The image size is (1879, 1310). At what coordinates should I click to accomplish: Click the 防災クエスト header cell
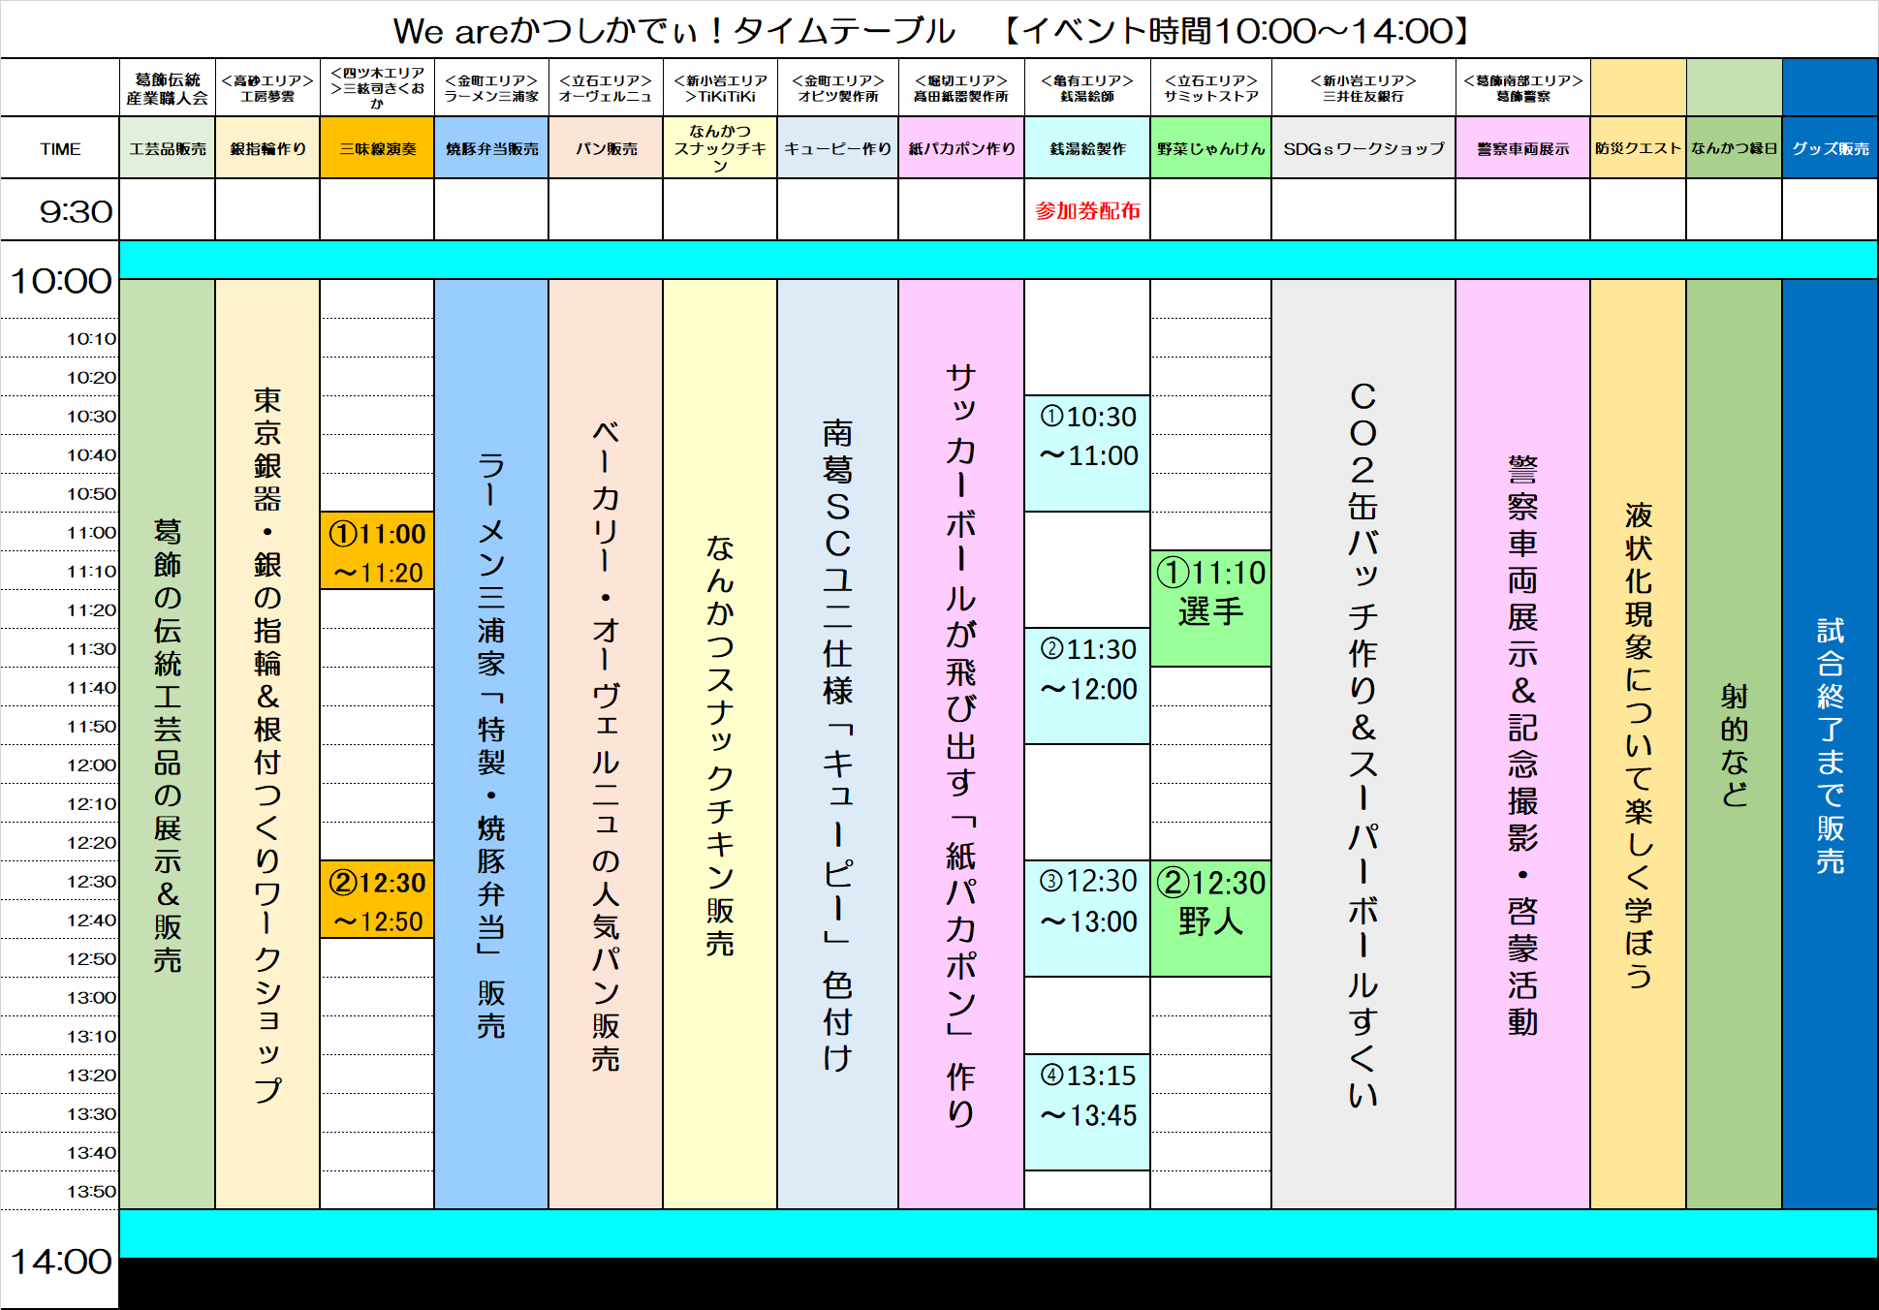tap(1638, 148)
